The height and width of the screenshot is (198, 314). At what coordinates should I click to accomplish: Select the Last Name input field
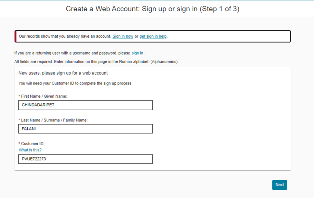tap(85, 129)
